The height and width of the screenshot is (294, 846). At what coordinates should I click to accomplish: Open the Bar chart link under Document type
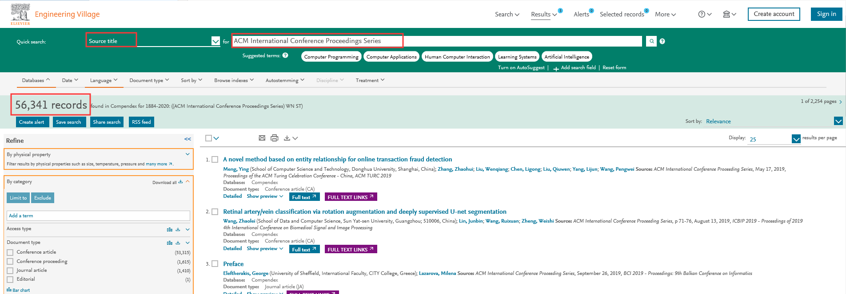click(18, 290)
